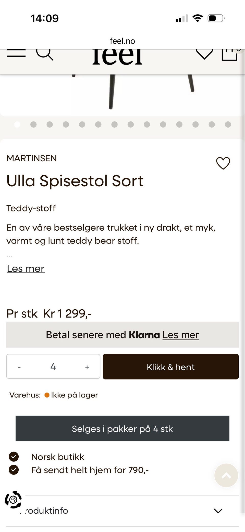The image size is (245, 532).
Task: Open the wishlist heart in header
Action: [204, 54]
